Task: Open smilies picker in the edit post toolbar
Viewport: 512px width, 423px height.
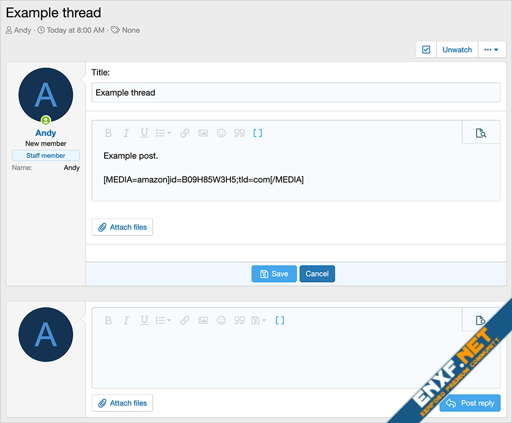Action: 221,133
